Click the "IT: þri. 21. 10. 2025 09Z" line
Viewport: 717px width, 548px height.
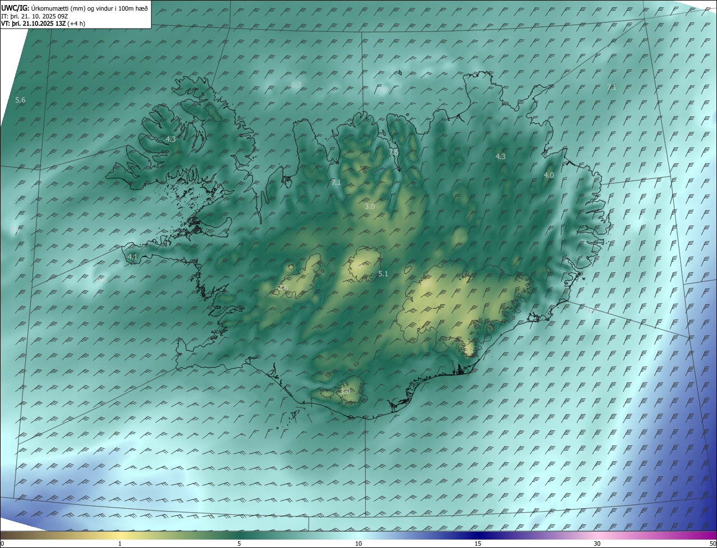(35, 16)
